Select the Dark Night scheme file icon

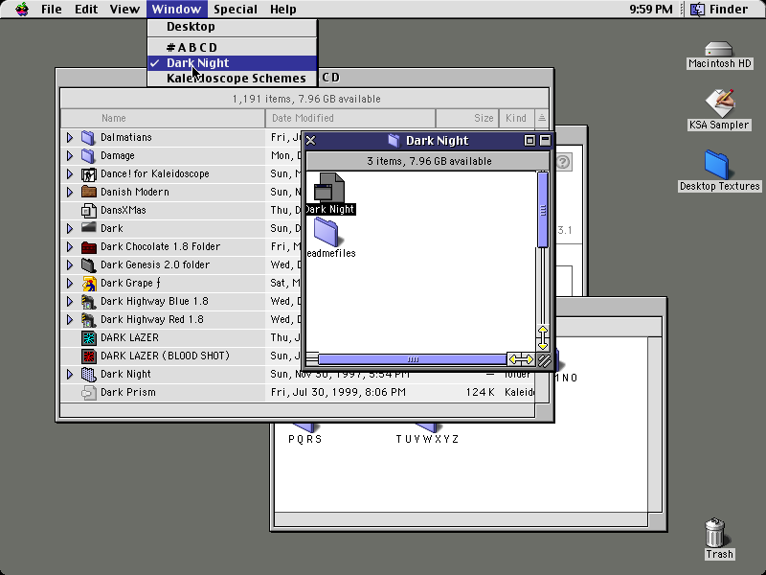(x=328, y=187)
